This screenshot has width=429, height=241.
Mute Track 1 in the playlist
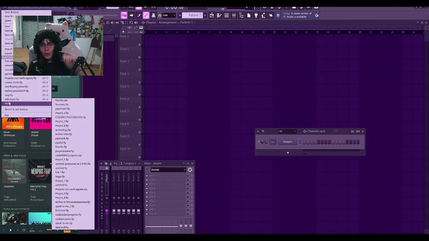pyautogui.click(x=139, y=45)
